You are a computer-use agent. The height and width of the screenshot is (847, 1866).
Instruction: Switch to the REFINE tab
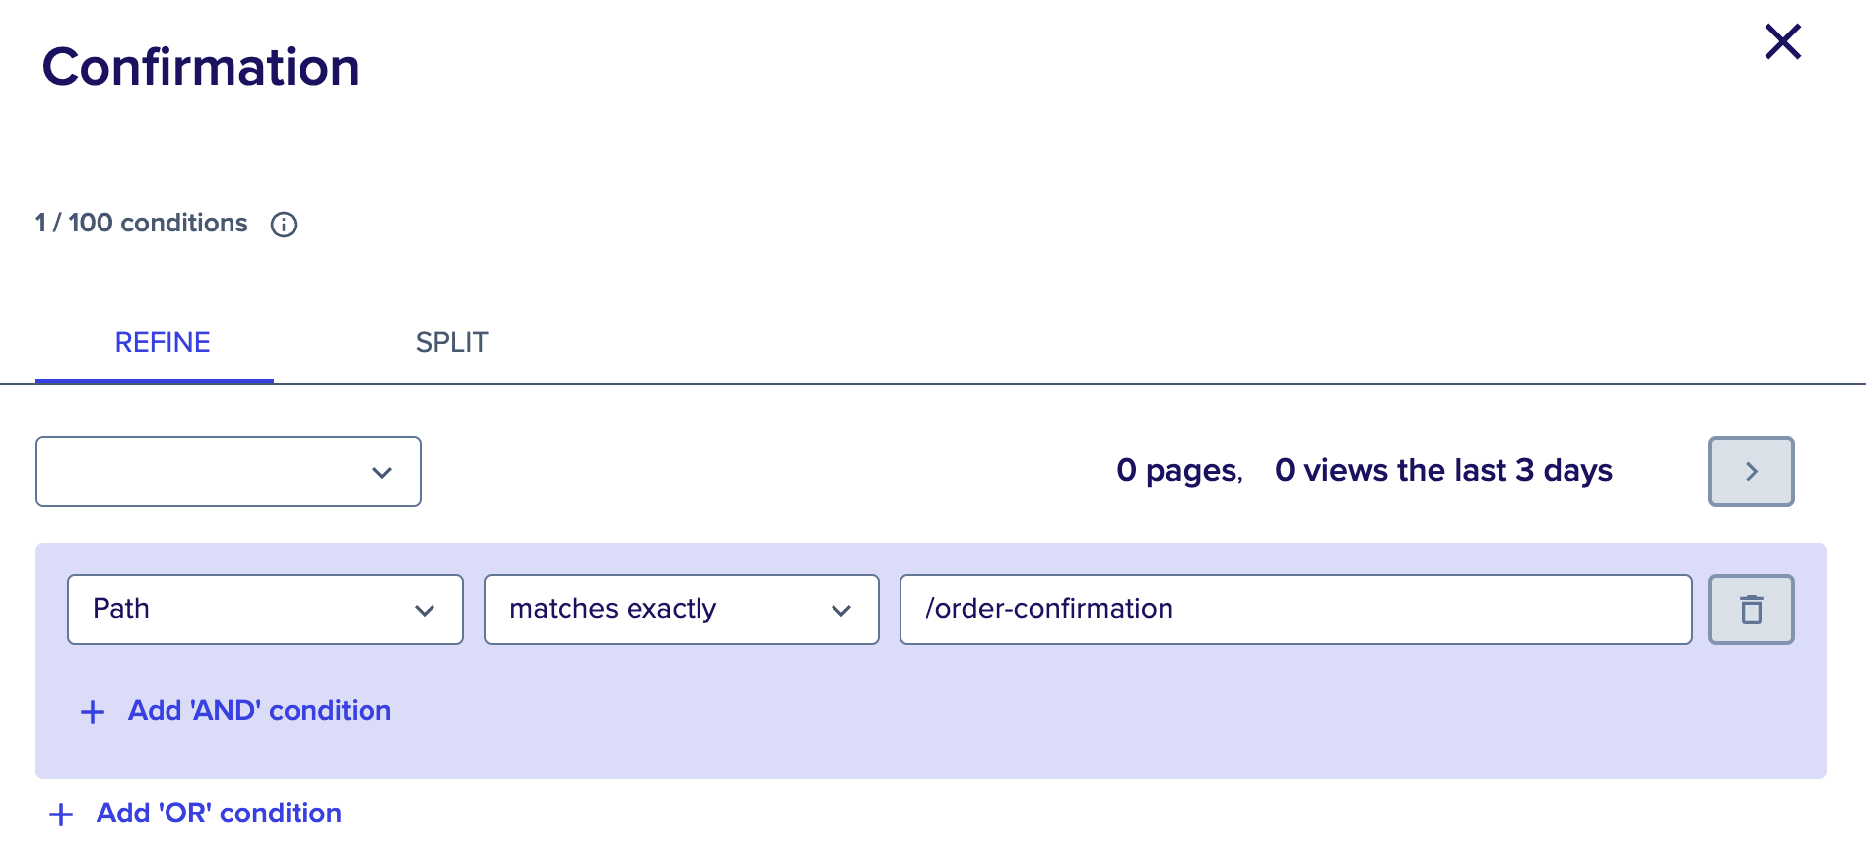[x=163, y=343]
